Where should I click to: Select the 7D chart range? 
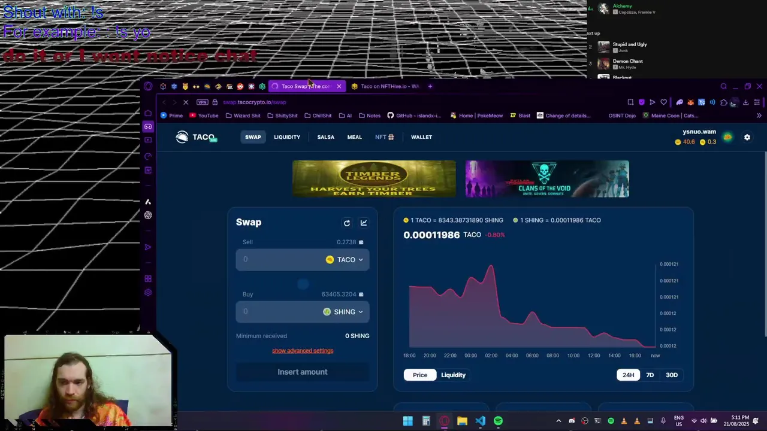tap(650, 375)
